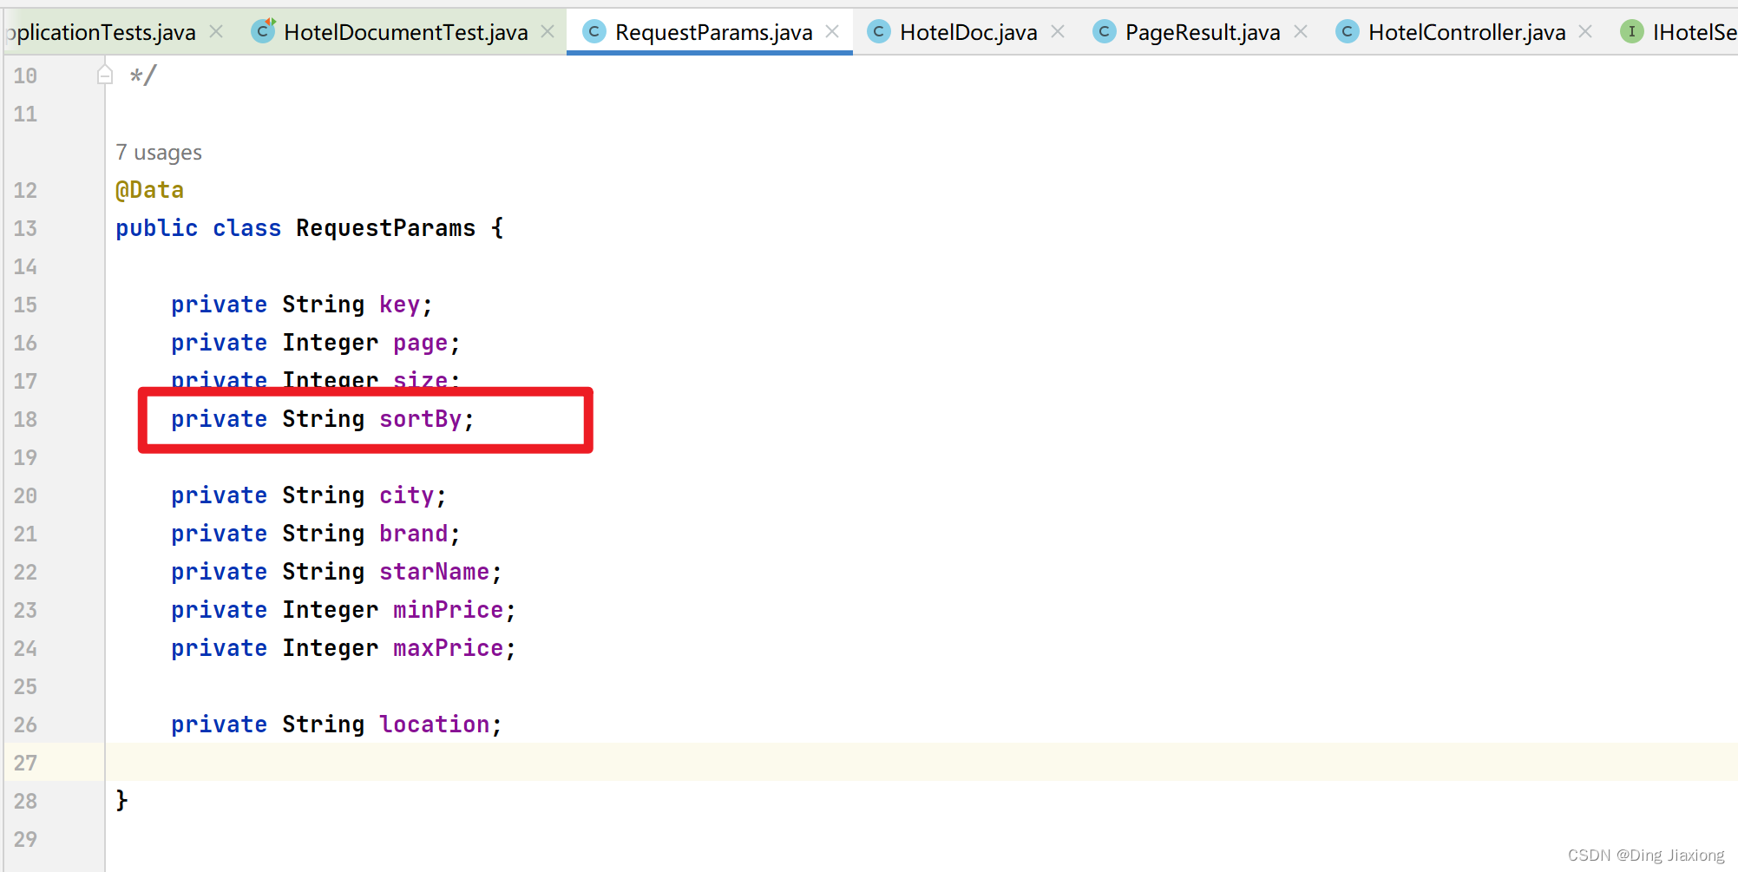Click the 'sortBy' field name
Image resolution: width=1738 pixels, height=872 pixels.
[x=421, y=419]
